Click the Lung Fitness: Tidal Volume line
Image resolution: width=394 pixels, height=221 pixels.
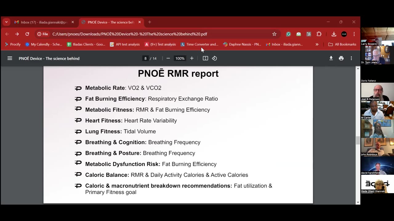click(x=120, y=131)
